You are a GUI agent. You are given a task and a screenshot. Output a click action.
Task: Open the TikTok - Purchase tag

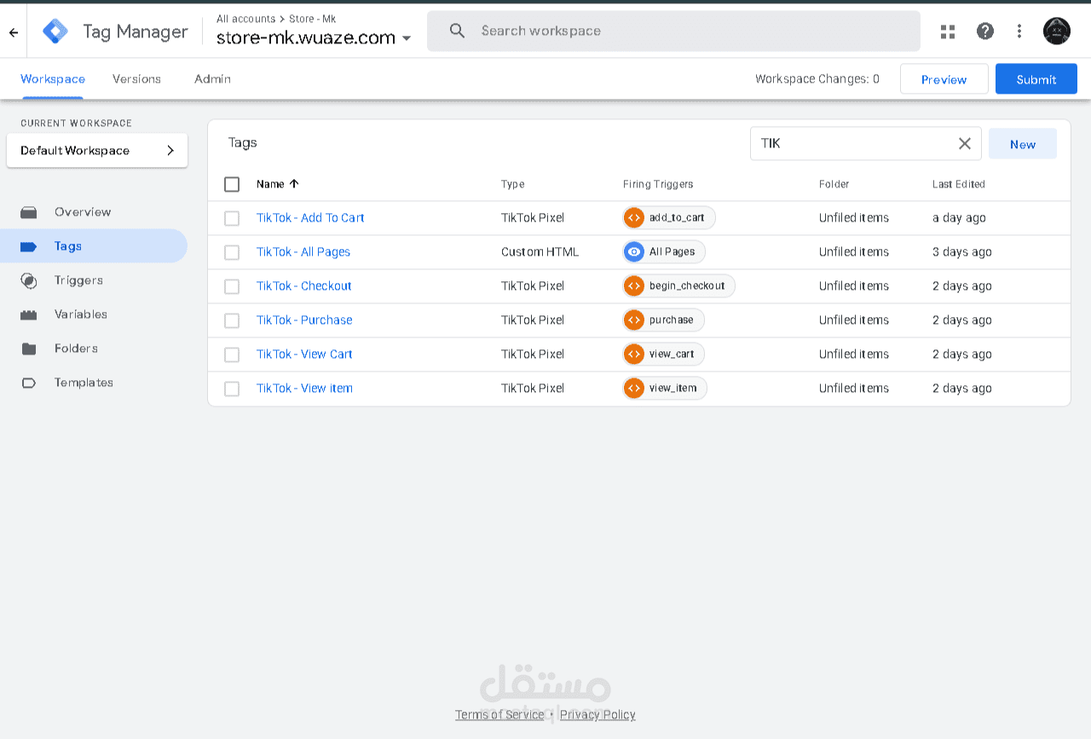(304, 320)
